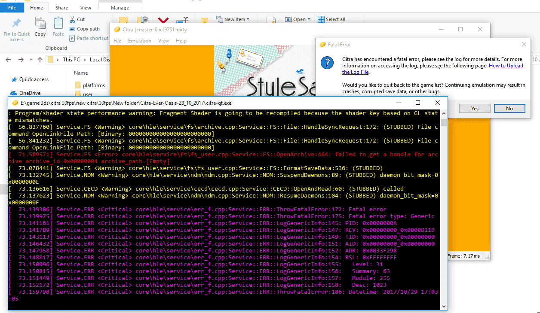Image resolution: width=540 pixels, height=313 pixels.
Task: Click the scroll-up arrow of the console scrollbar
Action: (443, 112)
